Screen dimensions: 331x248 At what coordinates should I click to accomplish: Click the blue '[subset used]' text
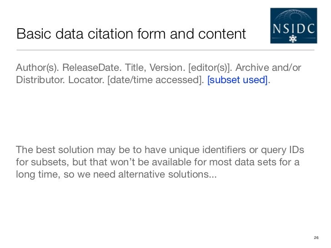coord(237,80)
